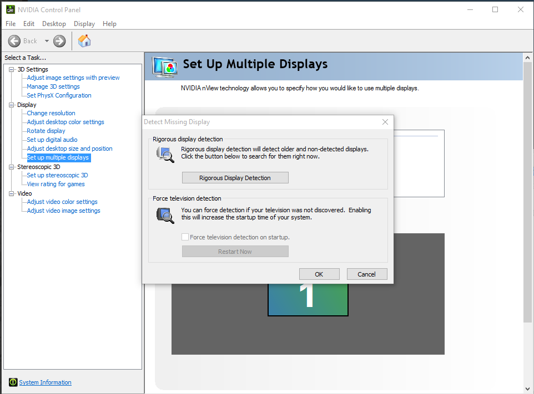The height and width of the screenshot is (394, 534).
Task: Click the 3D Settings category label
Action: click(33, 69)
